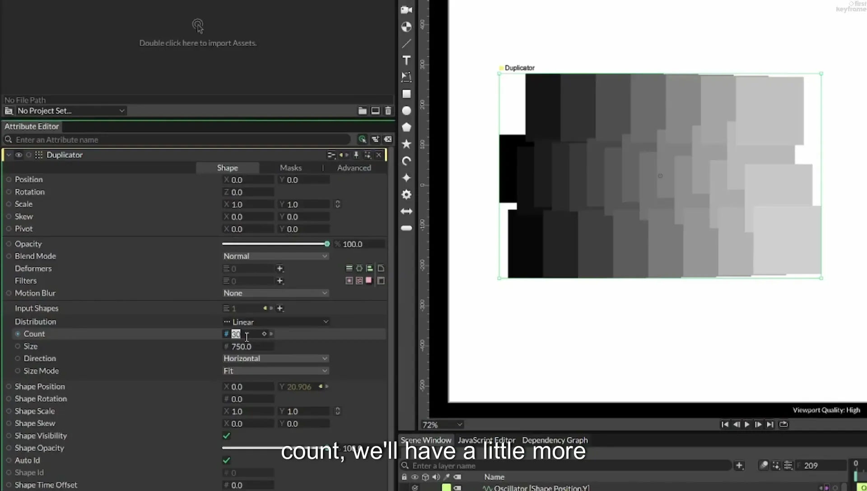Image resolution: width=867 pixels, height=491 pixels.
Task: Open the Blend Mode Normal dropdown
Action: 275,256
